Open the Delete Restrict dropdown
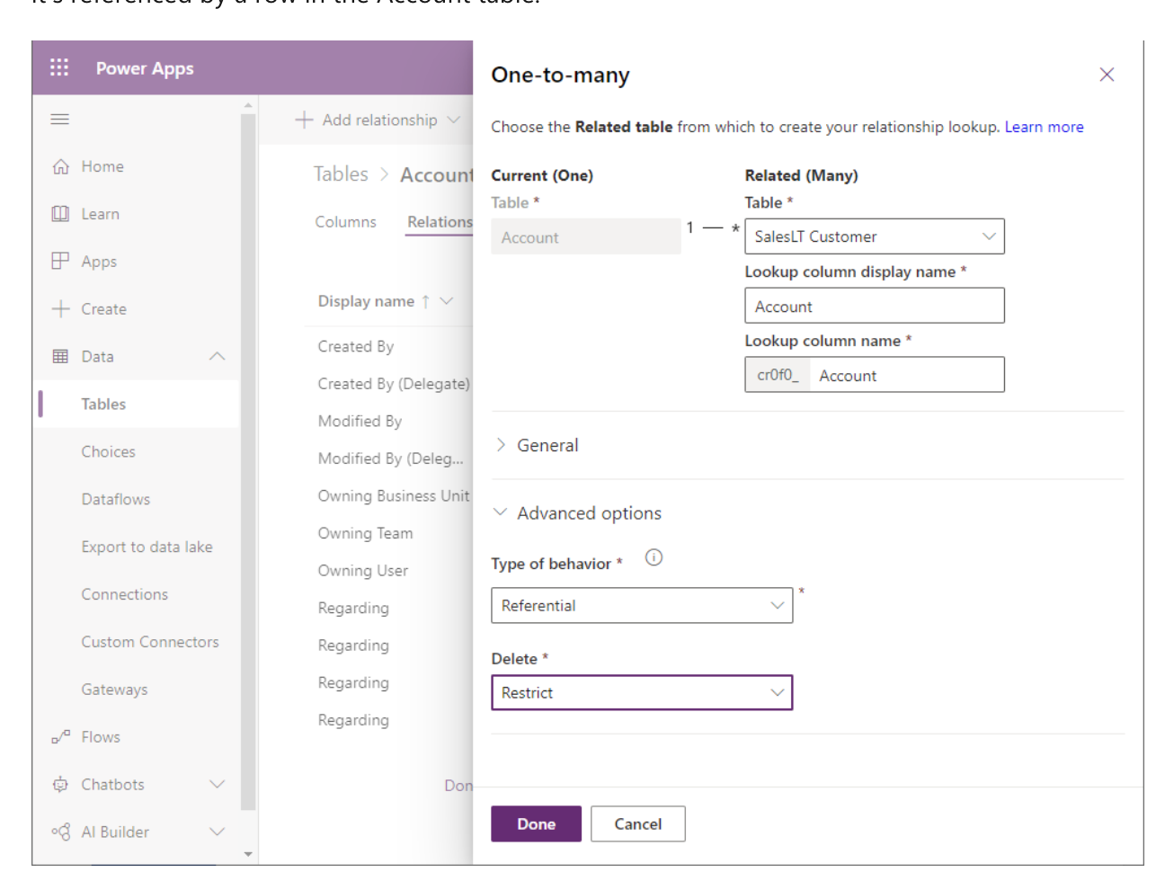The height and width of the screenshot is (881, 1174). pyautogui.click(x=642, y=692)
